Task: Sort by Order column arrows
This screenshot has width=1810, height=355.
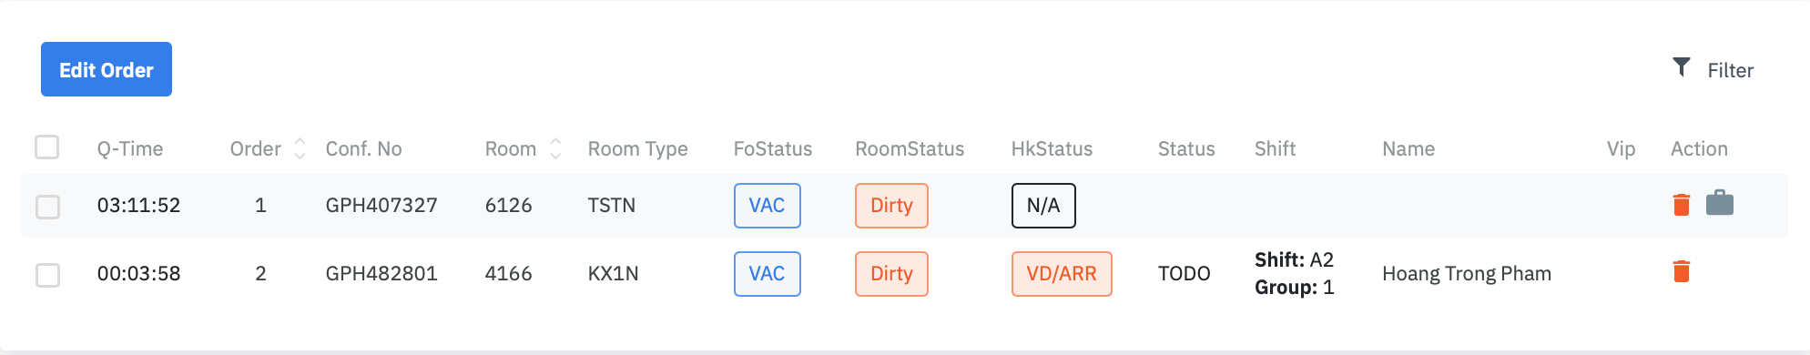Action: [300, 148]
